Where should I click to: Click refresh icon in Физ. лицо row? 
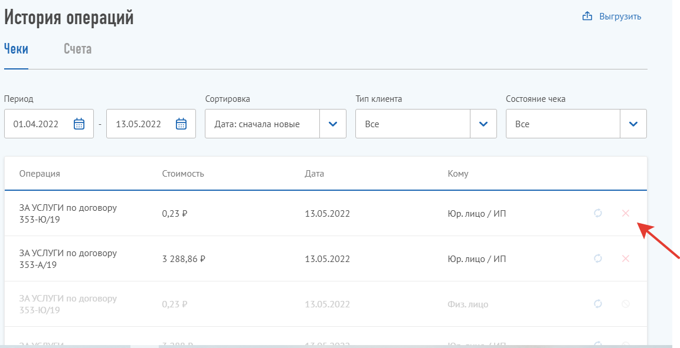pos(598,304)
